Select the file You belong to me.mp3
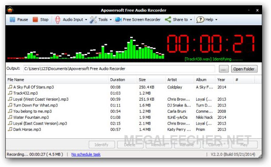The width and height of the screenshot is (271, 167). [x=32, y=111]
